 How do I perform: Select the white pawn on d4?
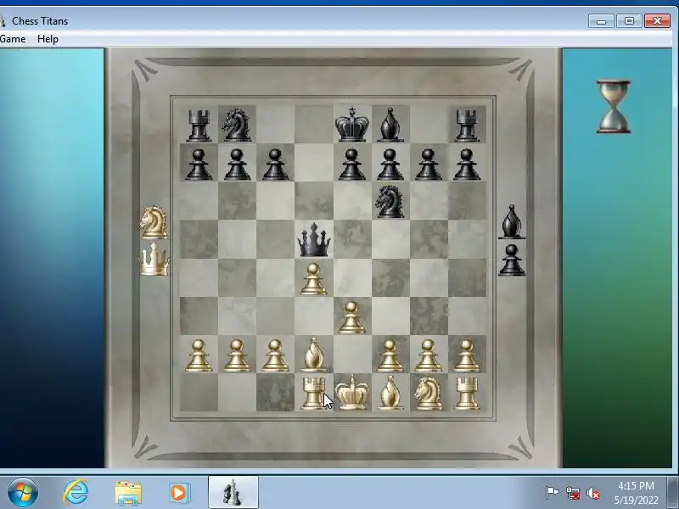coord(313,279)
